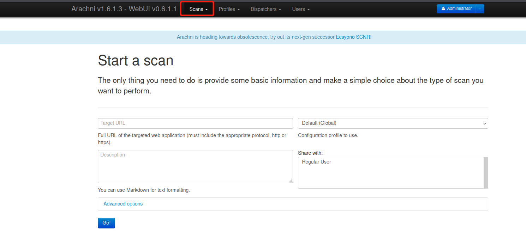Click the caret arrow beside Scans
Screen dimensions: 526x233
(207, 10)
